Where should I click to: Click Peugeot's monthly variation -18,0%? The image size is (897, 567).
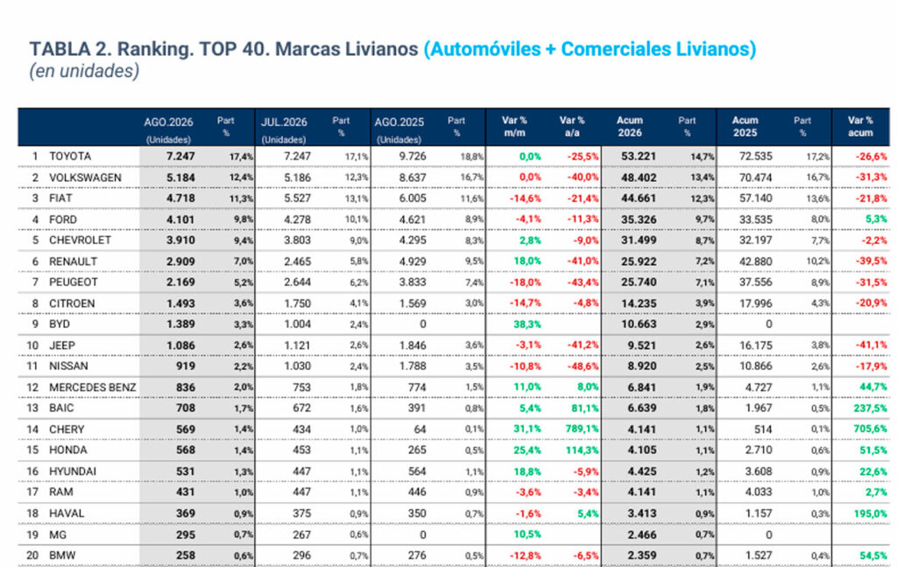(x=526, y=282)
